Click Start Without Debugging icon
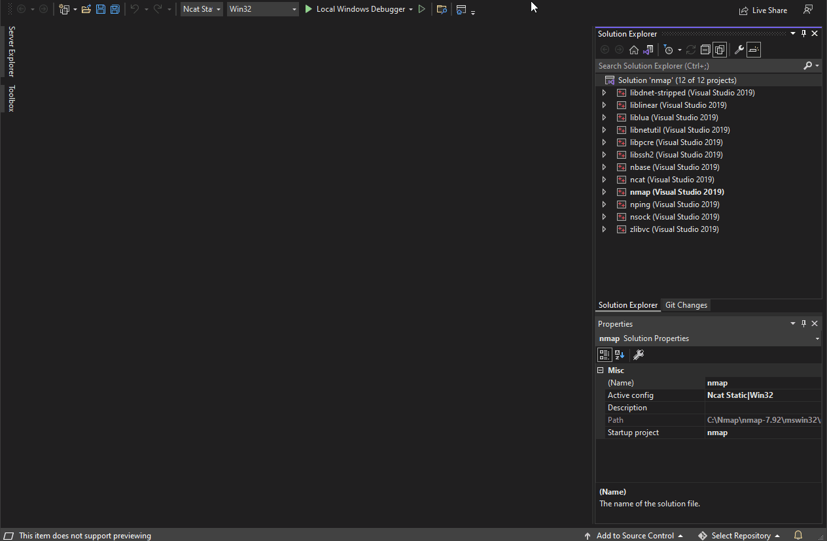This screenshot has height=541, width=827. [x=422, y=9]
